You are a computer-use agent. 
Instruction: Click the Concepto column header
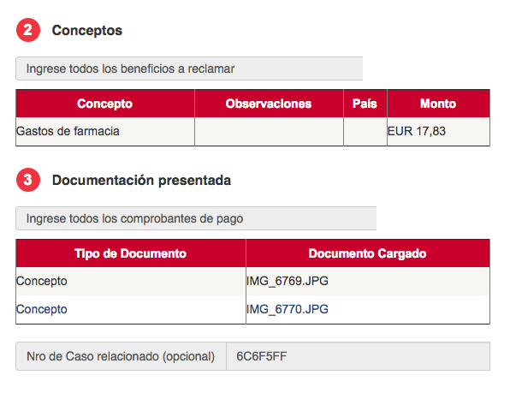105,104
